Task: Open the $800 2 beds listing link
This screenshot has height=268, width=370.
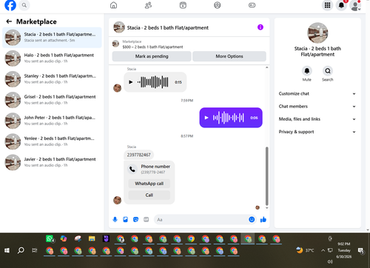Action: [152, 47]
